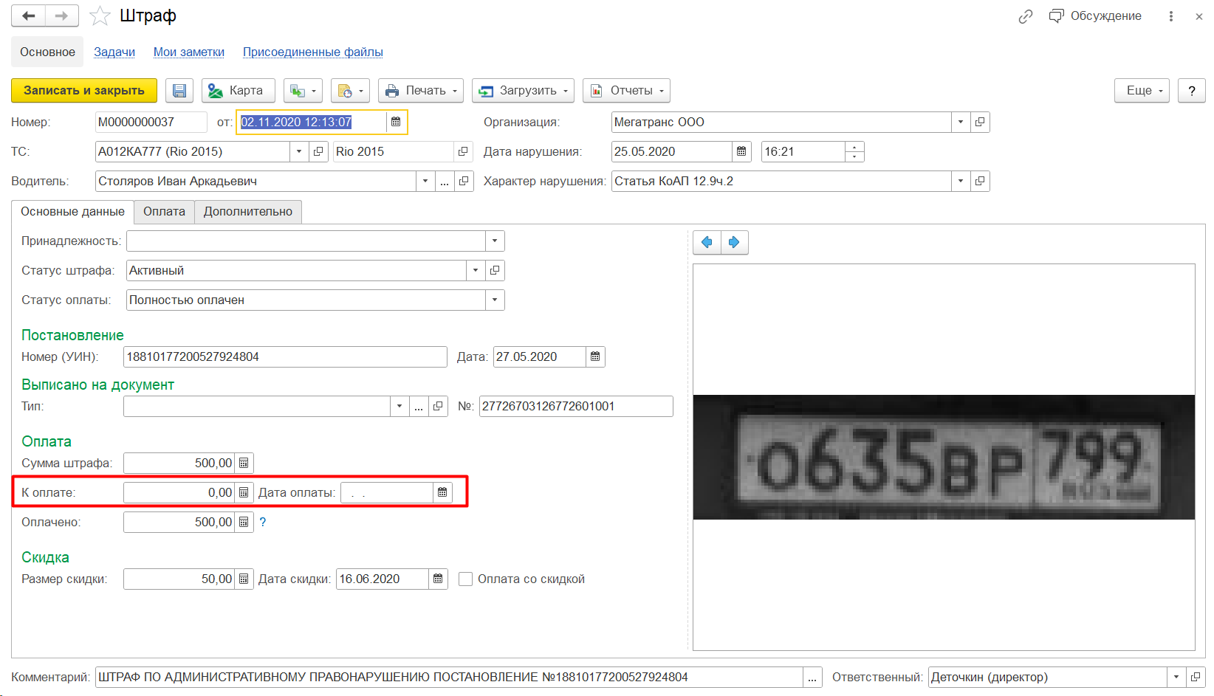Screen dimensions: 1214x696
Task: Click the license plate photo
Action: (944, 458)
